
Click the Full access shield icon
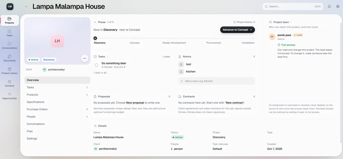point(279,45)
